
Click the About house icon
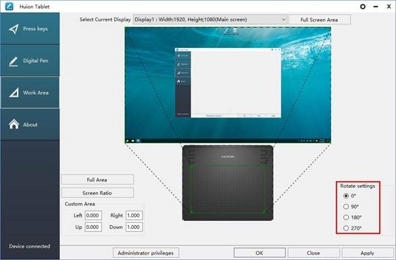14,124
